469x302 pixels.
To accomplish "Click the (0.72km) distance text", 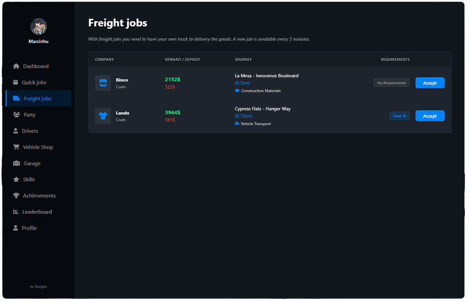I will click(243, 116).
